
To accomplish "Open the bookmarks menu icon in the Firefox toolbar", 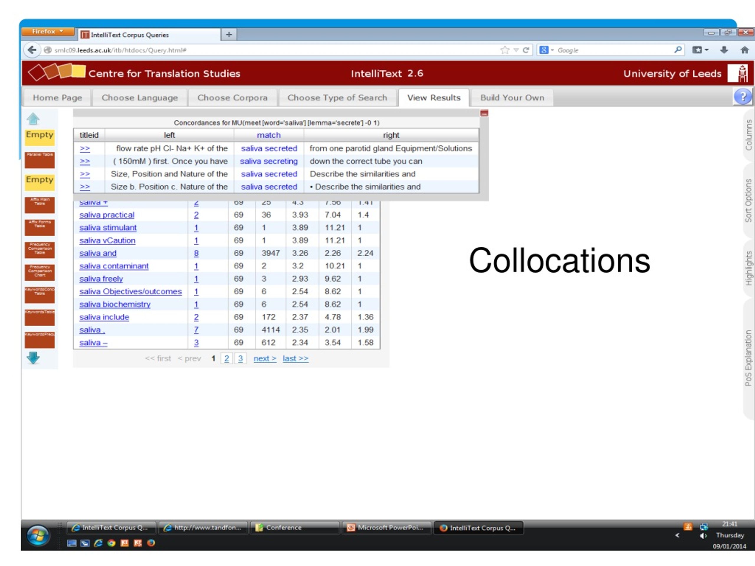I will pos(700,50).
